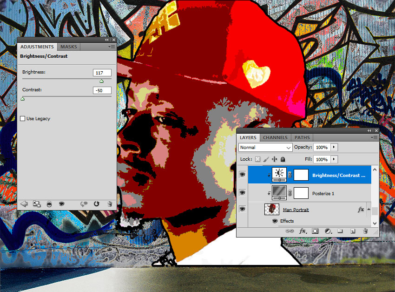
Task: Select the Masks tab in Adjustments panel
Action: tap(68, 47)
